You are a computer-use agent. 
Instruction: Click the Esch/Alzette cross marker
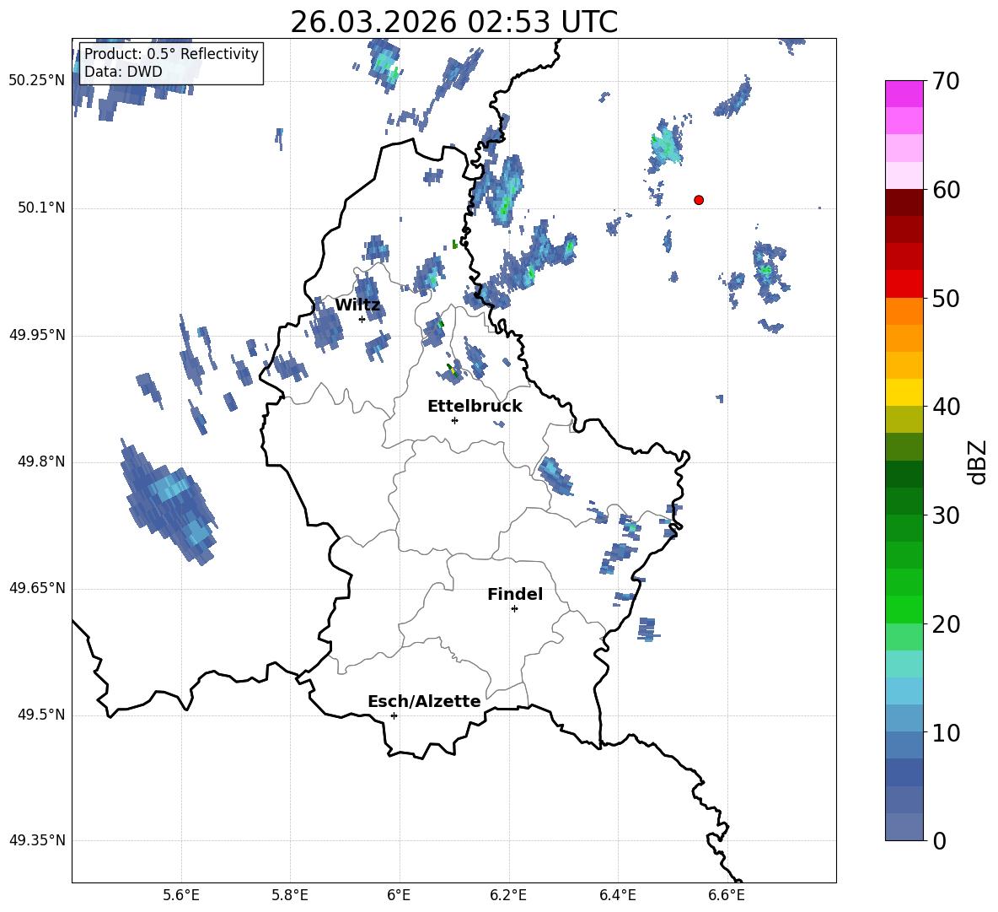coord(394,715)
